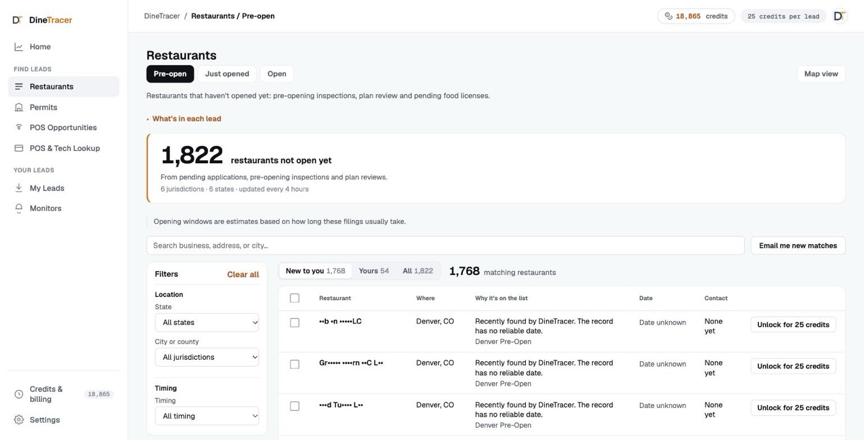Click the Home chart icon

click(x=19, y=47)
